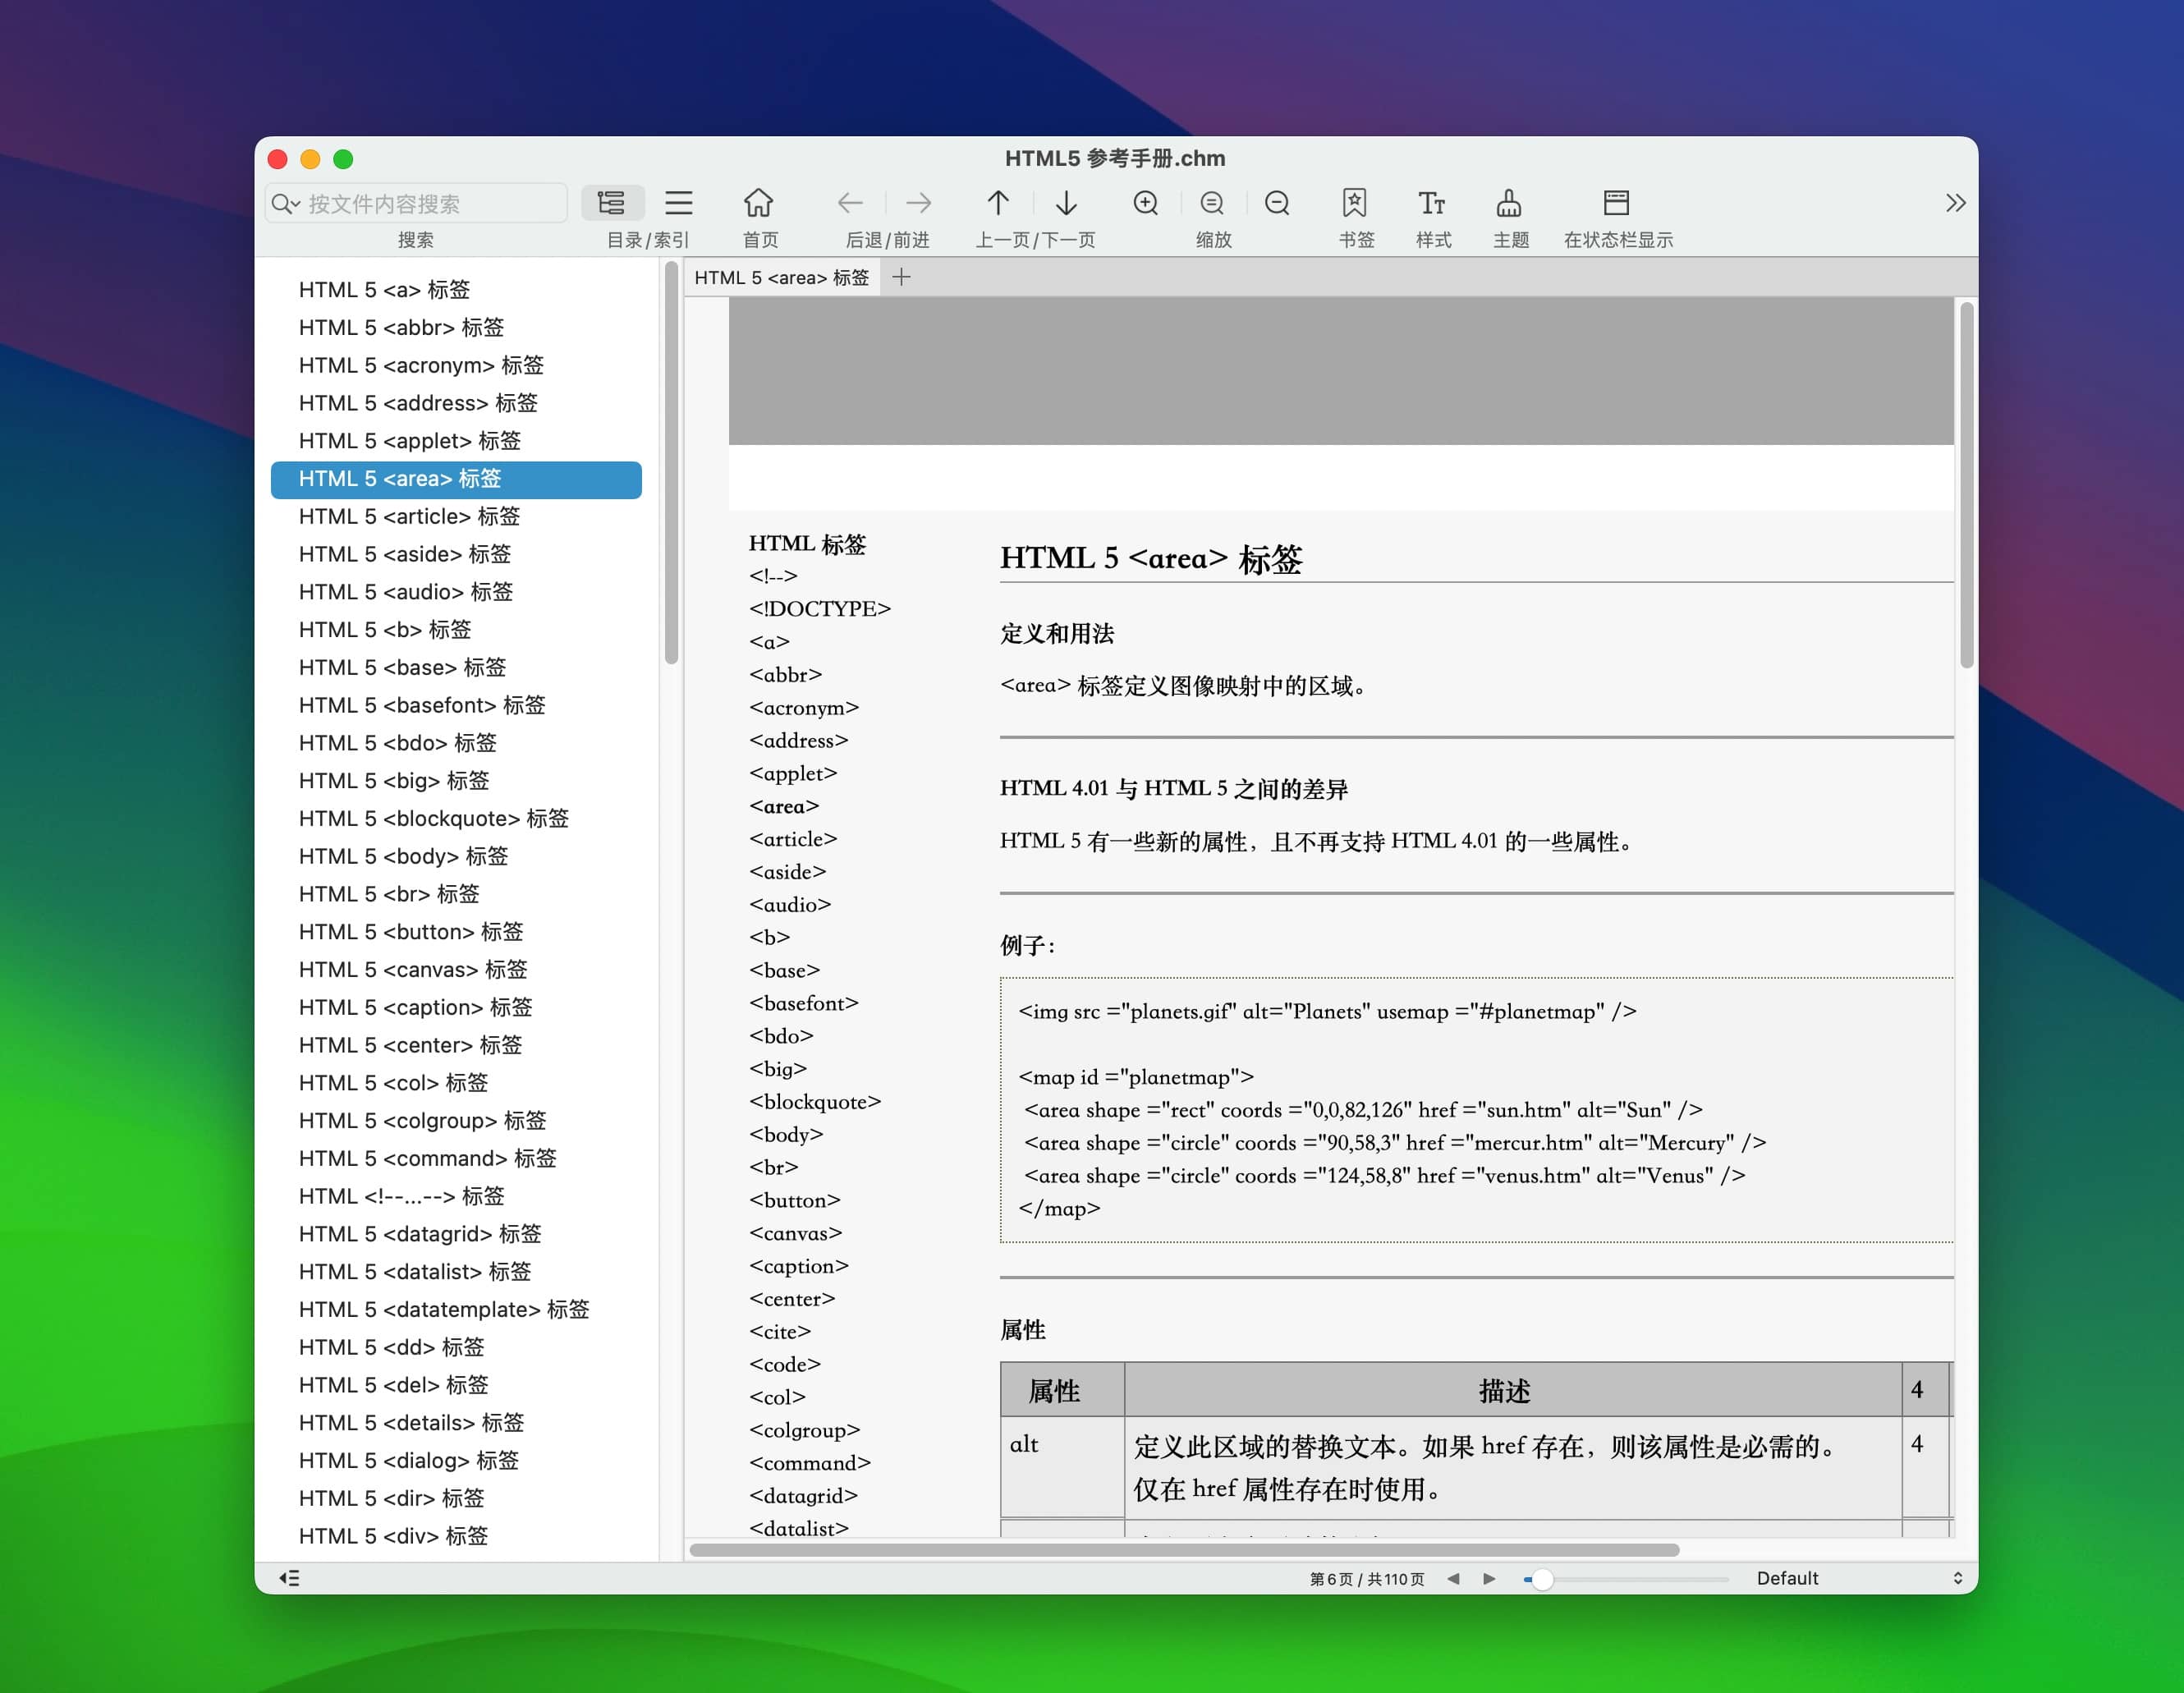Select HTML 5 <address> 标签 entry
The image size is (2184, 1693).
[456, 403]
